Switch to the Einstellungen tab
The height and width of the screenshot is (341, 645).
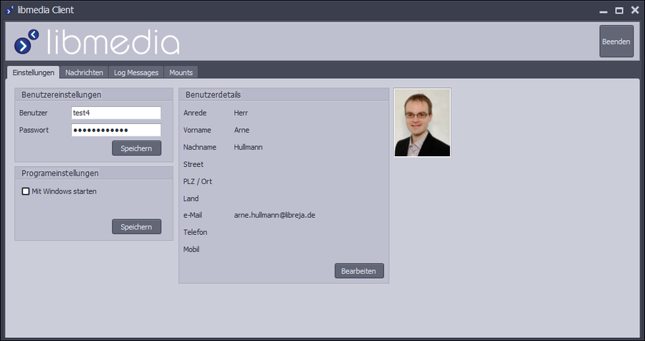[x=33, y=72]
